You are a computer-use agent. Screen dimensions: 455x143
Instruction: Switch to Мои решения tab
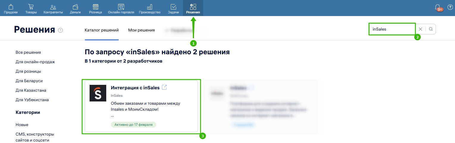tap(141, 30)
